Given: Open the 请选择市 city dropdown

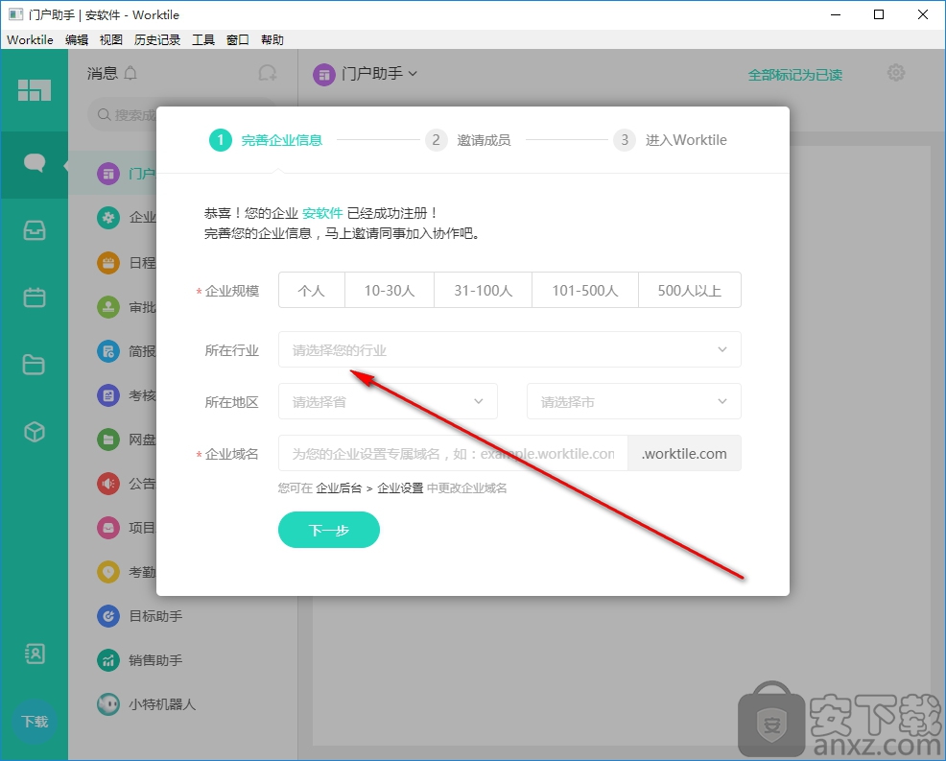Looking at the screenshot, I should (634, 401).
